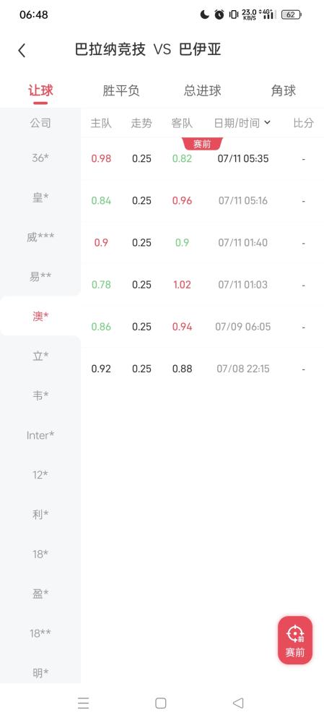The width and height of the screenshot is (324, 723).
Task: Select company 36* in the sidebar
Action: [x=40, y=158]
